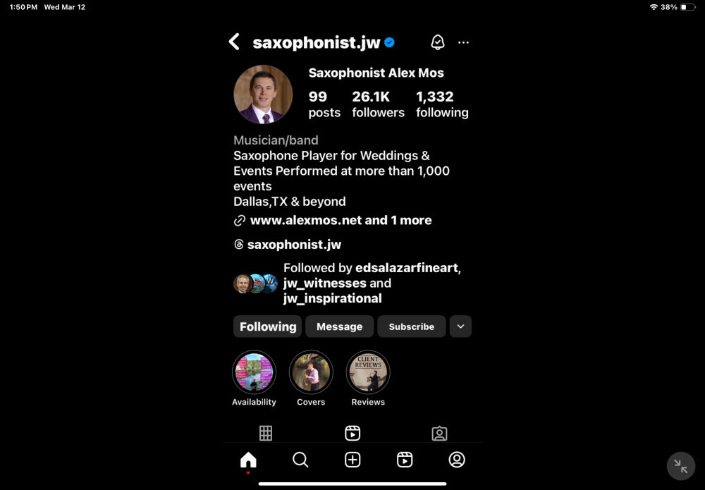Open your profile icon in bottom bar
This screenshot has height=490, width=705.
457,460
